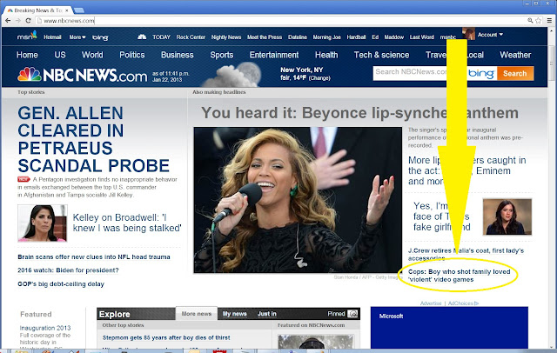The image size is (557, 353).
Task: Switch to the Just in tab
Action: (x=267, y=314)
